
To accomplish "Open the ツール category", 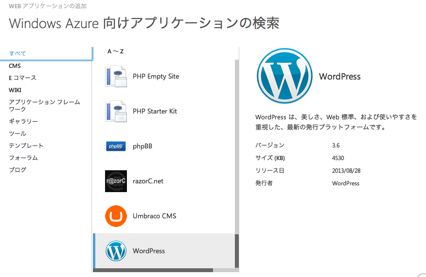I will coord(18,133).
